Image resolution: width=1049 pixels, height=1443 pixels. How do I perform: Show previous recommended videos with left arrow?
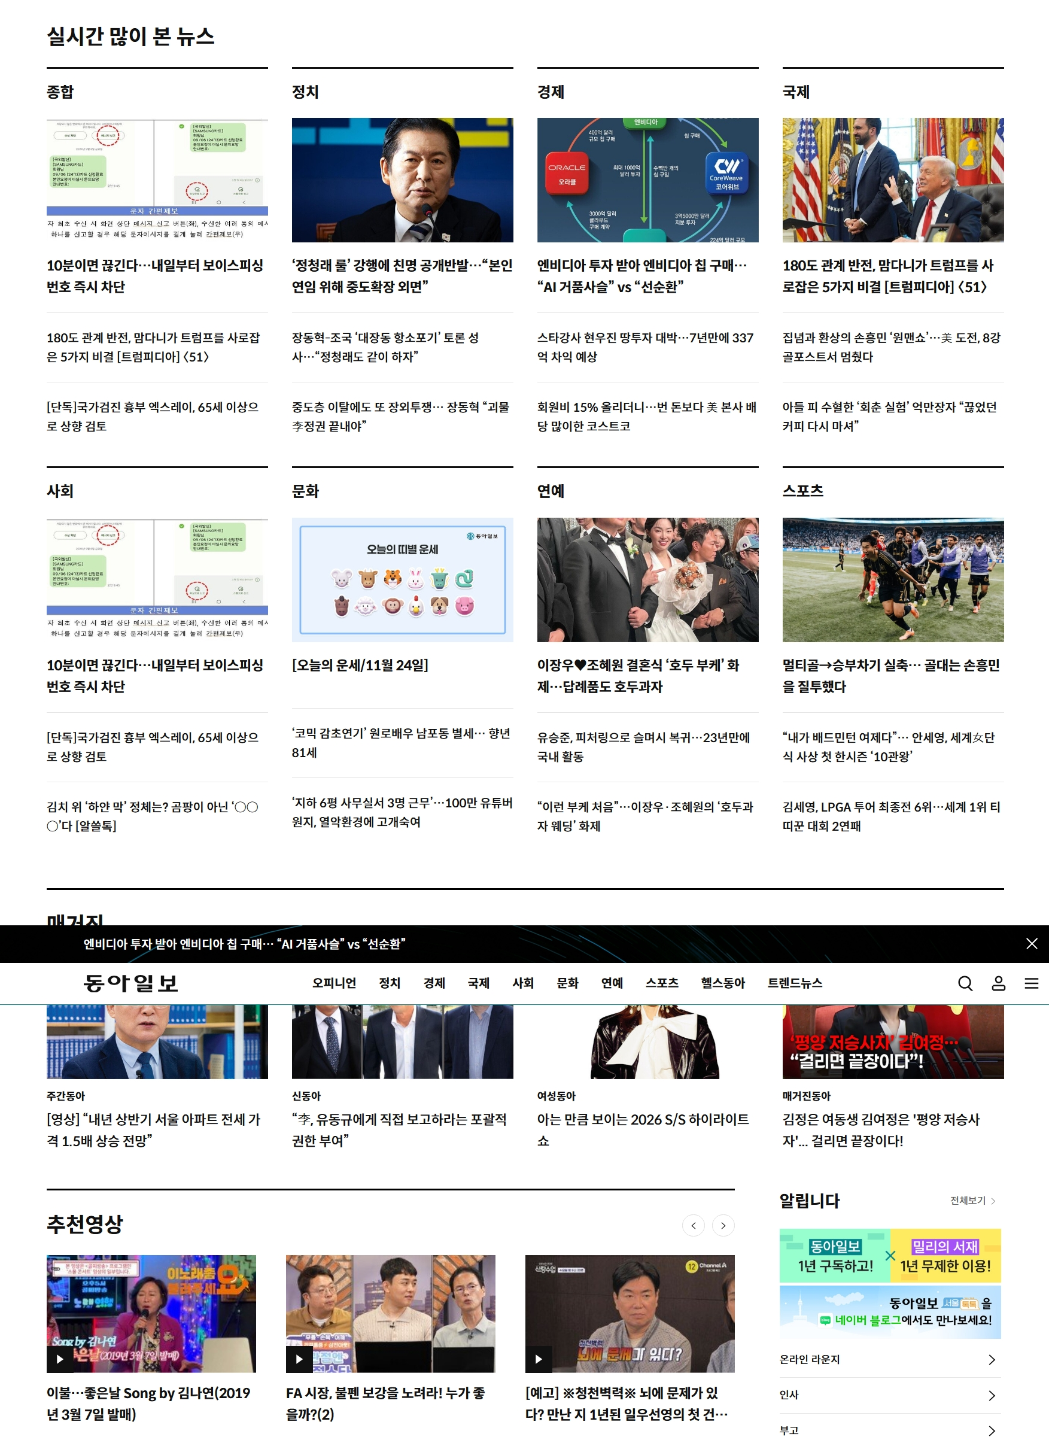(x=693, y=1225)
